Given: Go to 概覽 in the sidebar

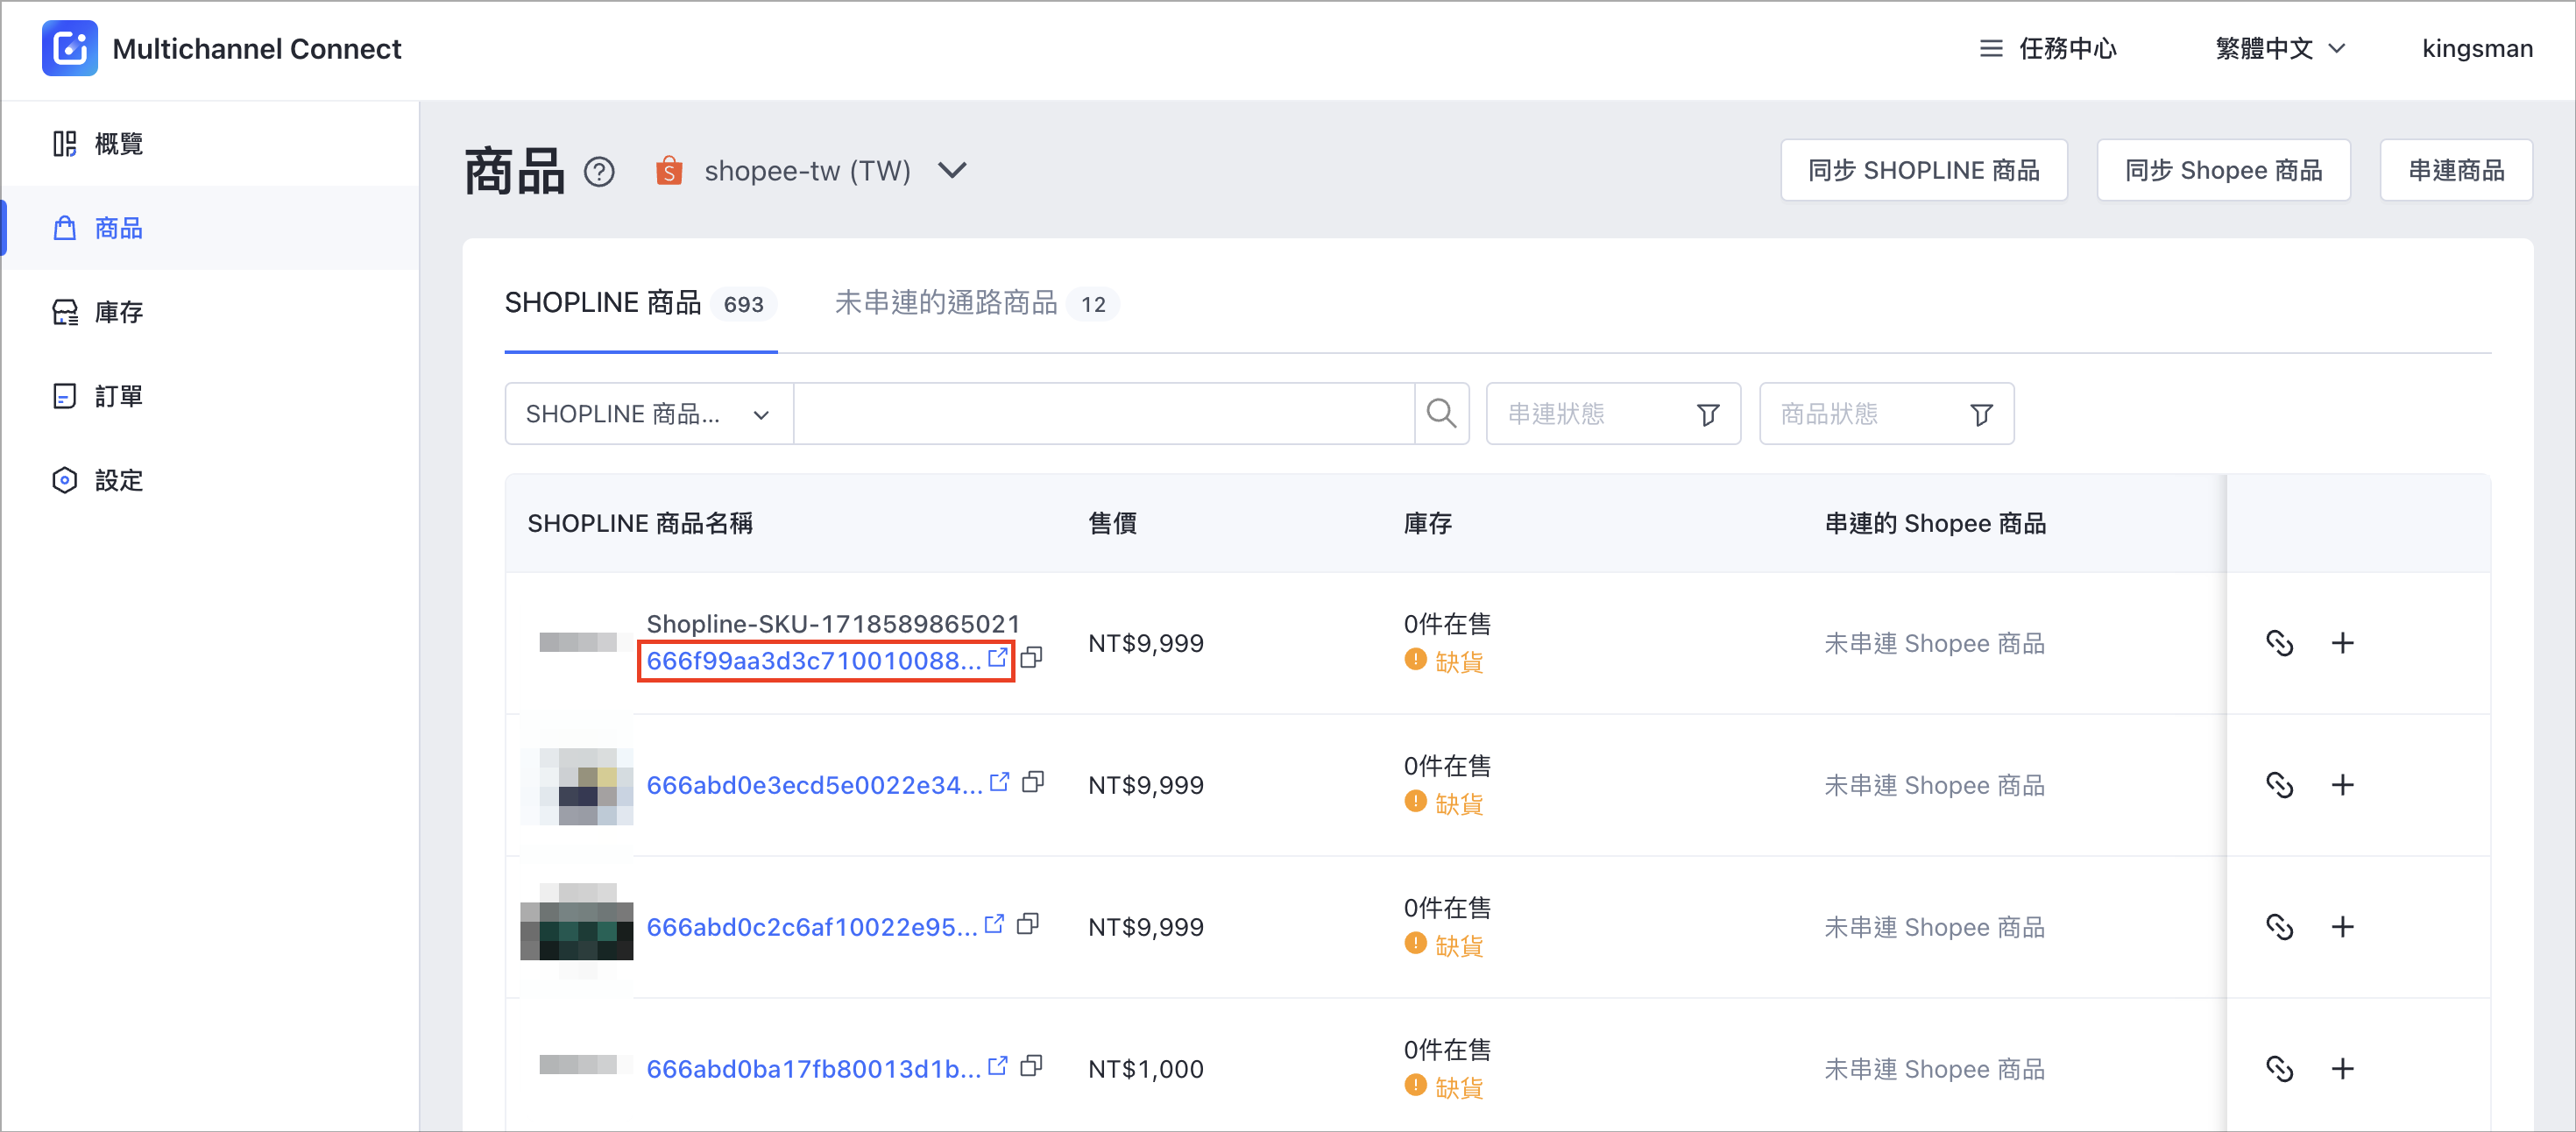Looking at the screenshot, I should (210, 144).
